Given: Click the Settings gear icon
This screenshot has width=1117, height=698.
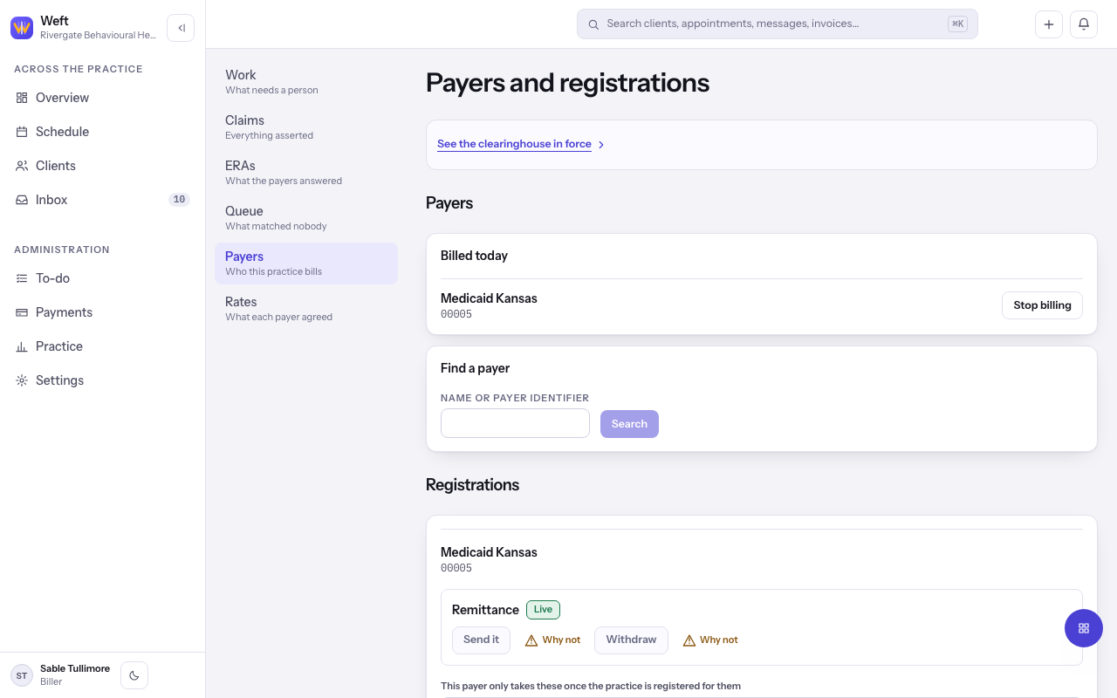Looking at the screenshot, I should click(22, 380).
